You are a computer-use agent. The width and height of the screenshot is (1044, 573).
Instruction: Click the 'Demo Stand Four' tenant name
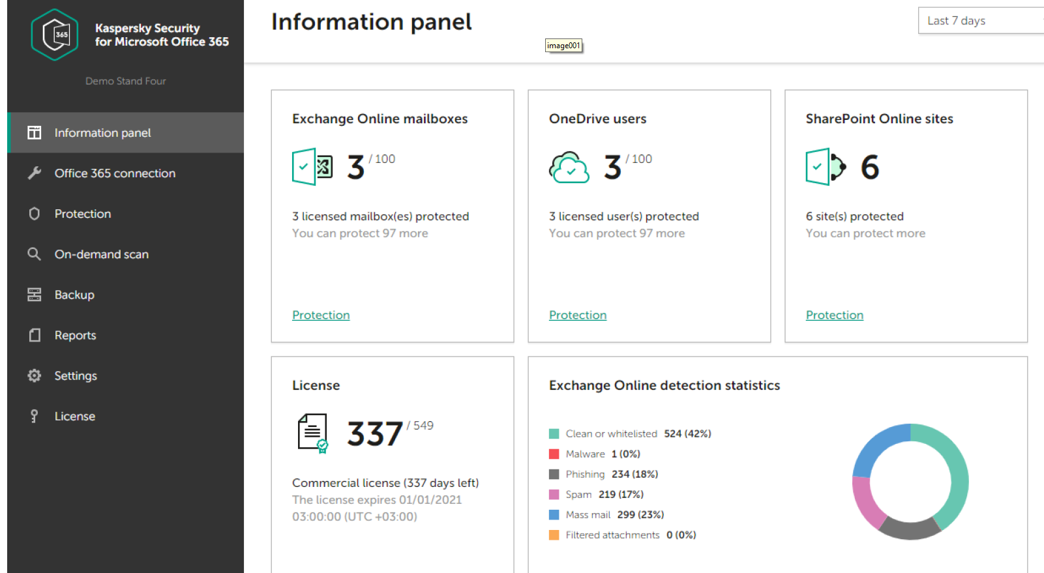126,81
